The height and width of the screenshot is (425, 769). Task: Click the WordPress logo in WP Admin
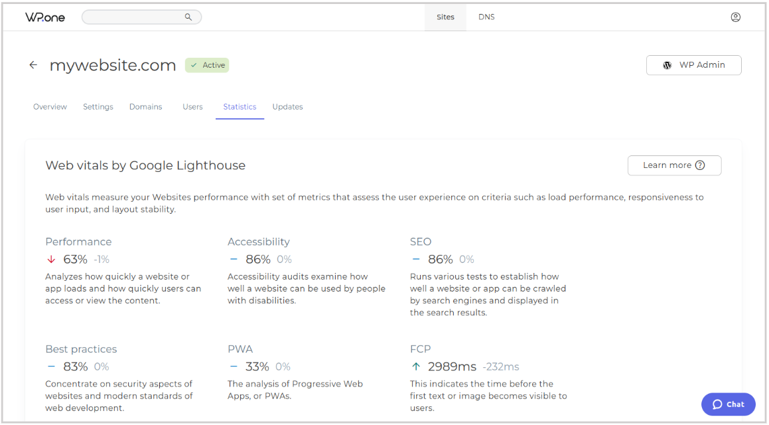point(667,65)
